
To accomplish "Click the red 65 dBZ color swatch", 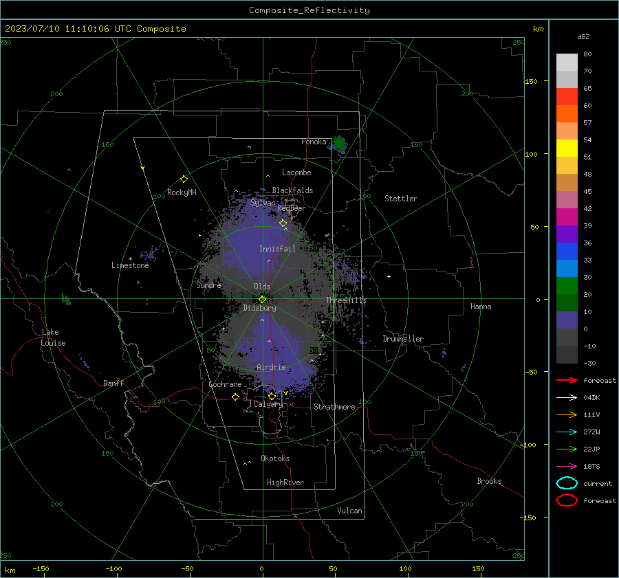I will (x=567, y=96).
